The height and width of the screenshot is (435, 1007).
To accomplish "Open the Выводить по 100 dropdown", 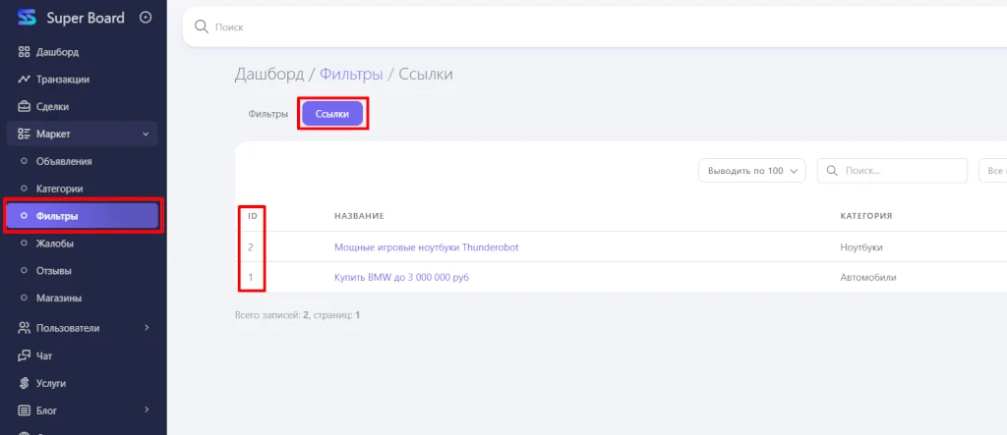I will (752, 171).
